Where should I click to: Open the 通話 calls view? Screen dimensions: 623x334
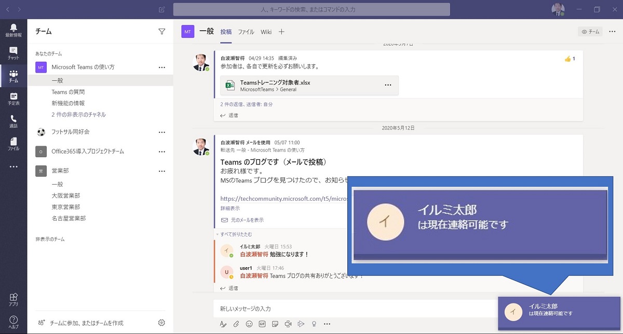(x=13, y=121)
